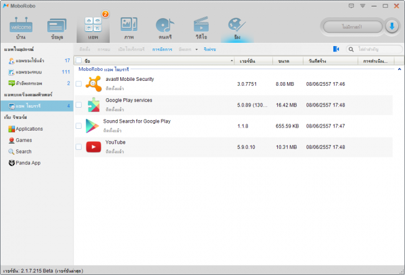405x275 pixels.
Task: Open the Data cards tab icon
Action: point(57,26)
